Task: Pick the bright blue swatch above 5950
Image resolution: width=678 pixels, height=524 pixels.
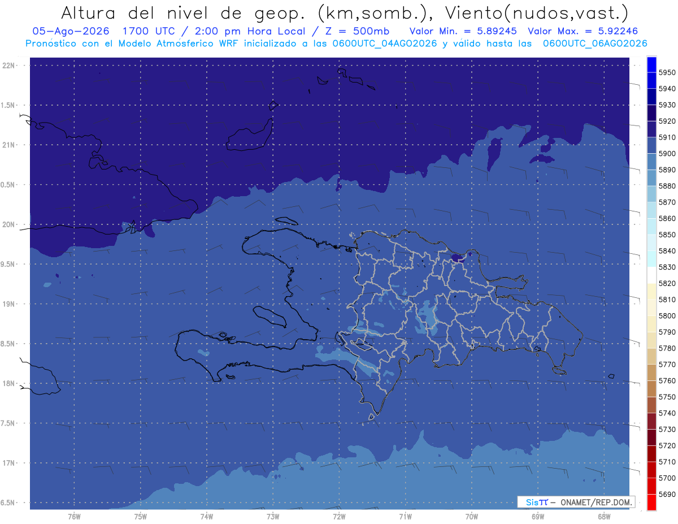Action: point(651,64)
